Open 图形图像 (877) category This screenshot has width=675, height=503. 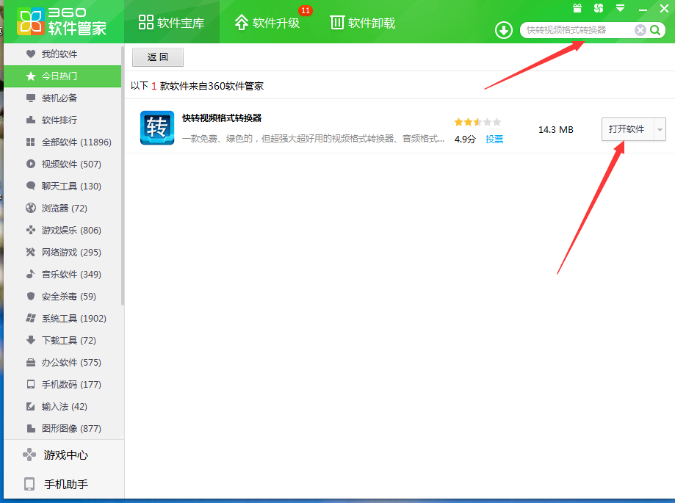[62, 429]
